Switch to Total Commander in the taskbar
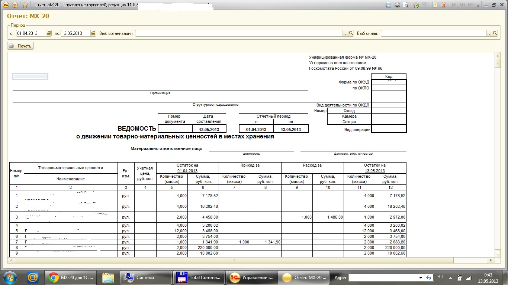The height and width of the screenshot is (285, 508). pos(198,278)
